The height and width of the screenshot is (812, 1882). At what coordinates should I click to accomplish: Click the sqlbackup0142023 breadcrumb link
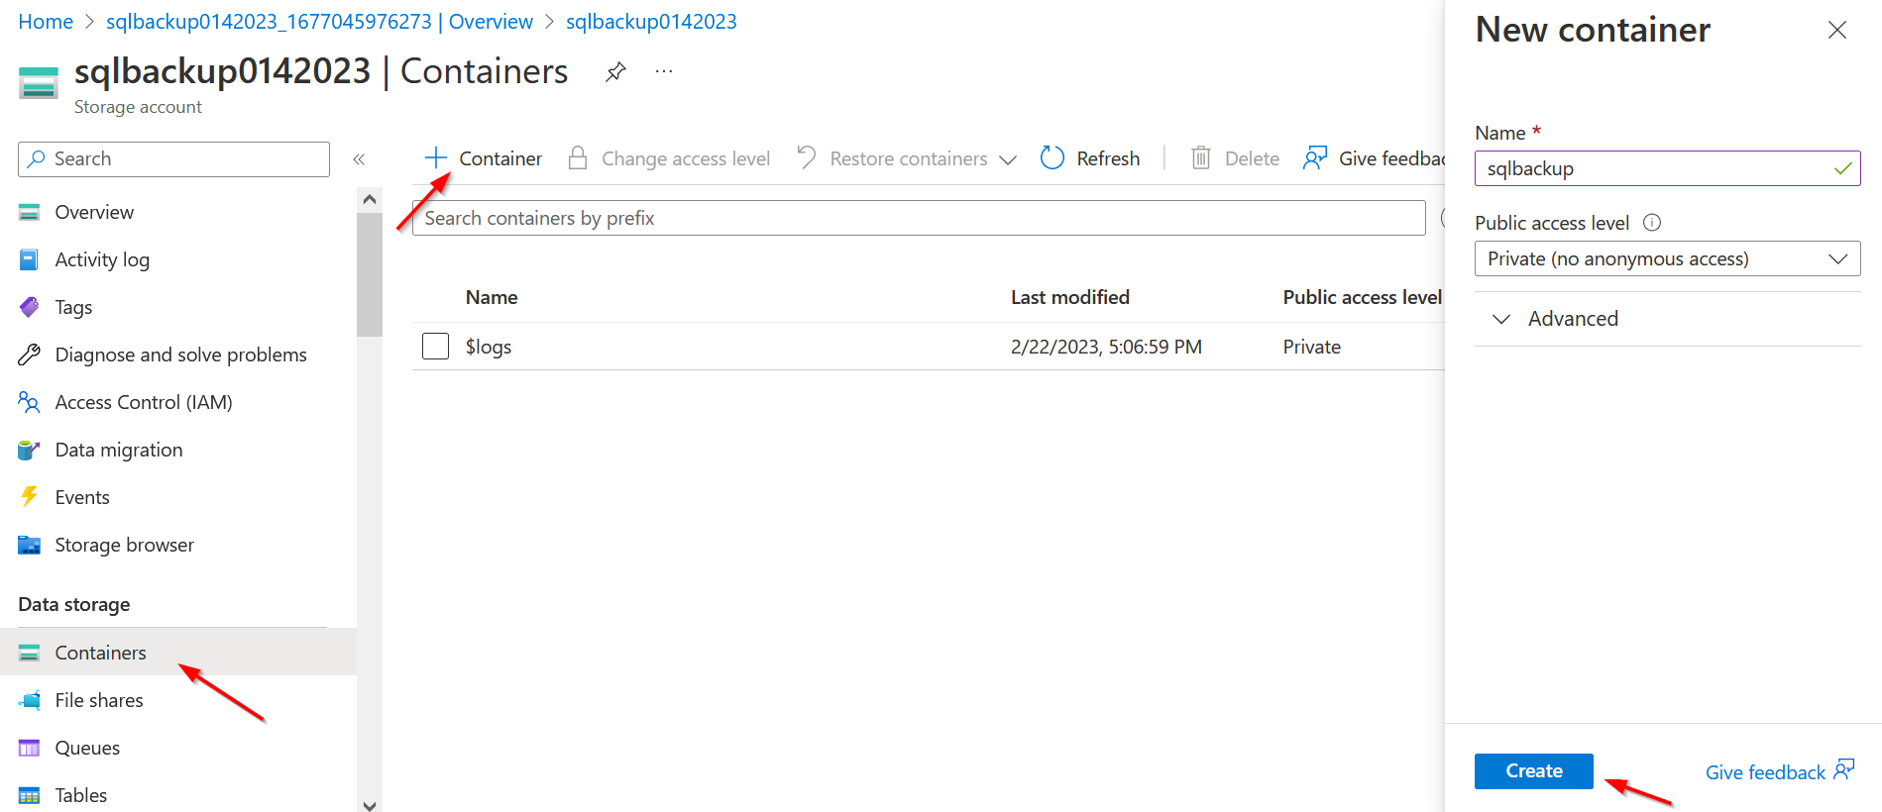(651, 22)
